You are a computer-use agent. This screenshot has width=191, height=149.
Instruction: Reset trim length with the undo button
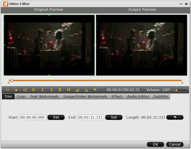[x=175, y=117]
